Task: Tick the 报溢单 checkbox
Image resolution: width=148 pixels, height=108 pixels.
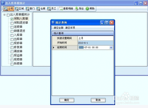Action: coord(12,56)
